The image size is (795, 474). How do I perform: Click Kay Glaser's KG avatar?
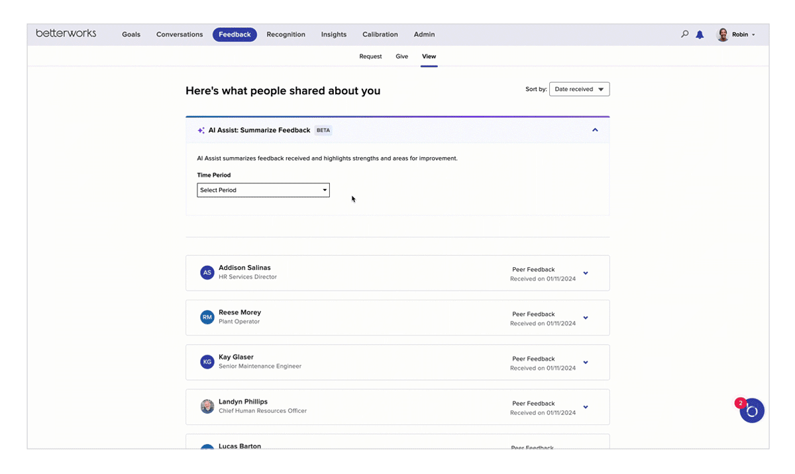(207, 362)
